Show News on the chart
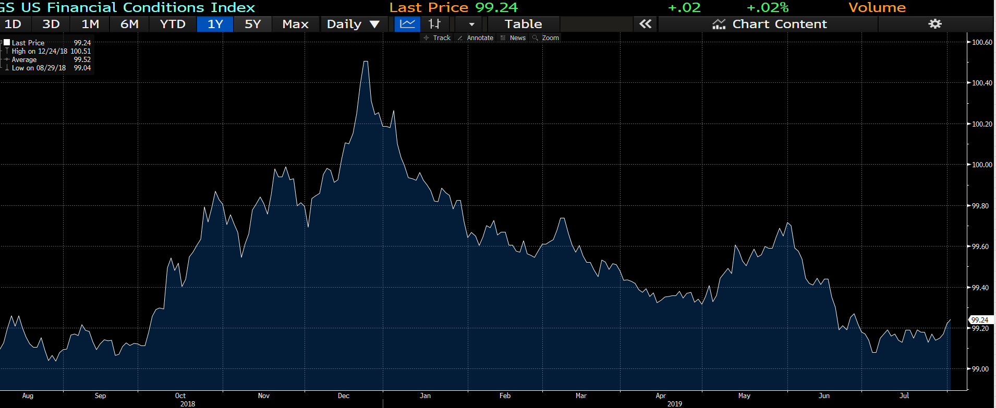Screen dimensions: 996x408 (x=513, y=38)
